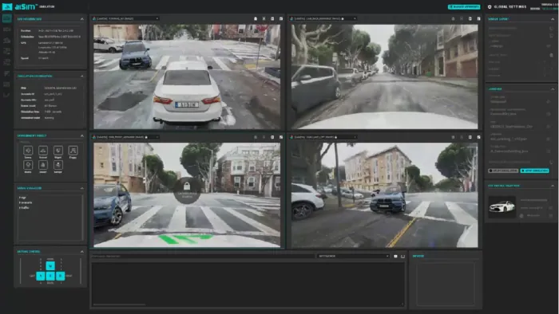The image size is (559, 314).
Task: Expand the ego item in the visualizer tree
Action: coord(22,198)
